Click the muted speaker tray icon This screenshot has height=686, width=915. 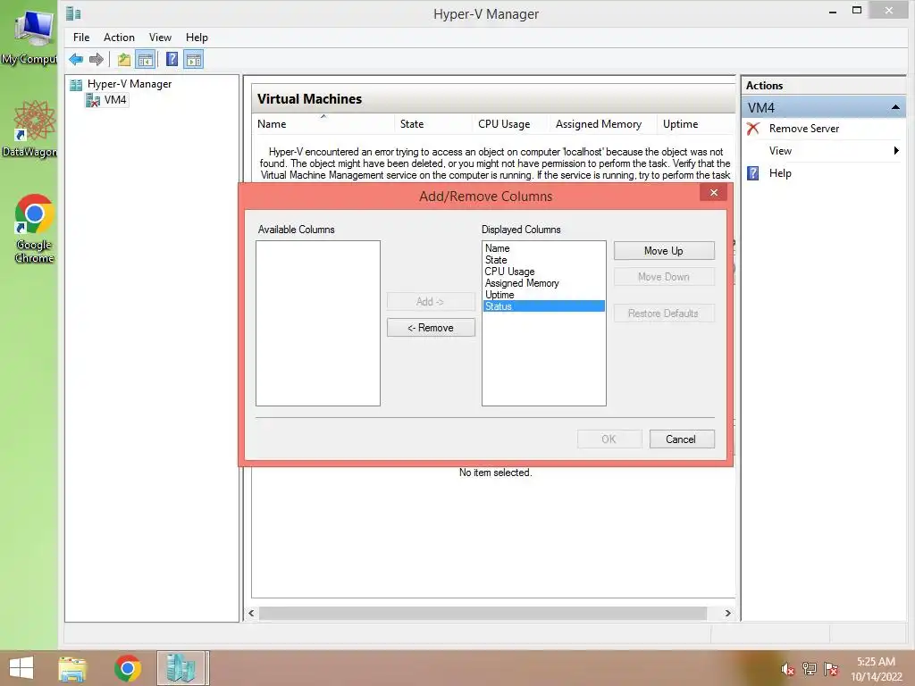[x=787, y=669]
